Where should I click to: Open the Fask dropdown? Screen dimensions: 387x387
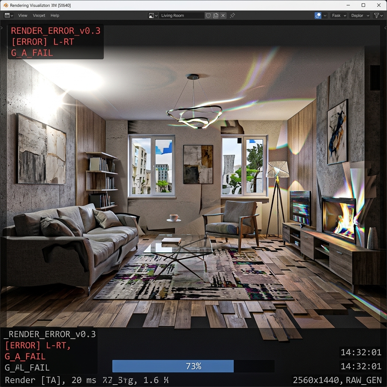339,15
